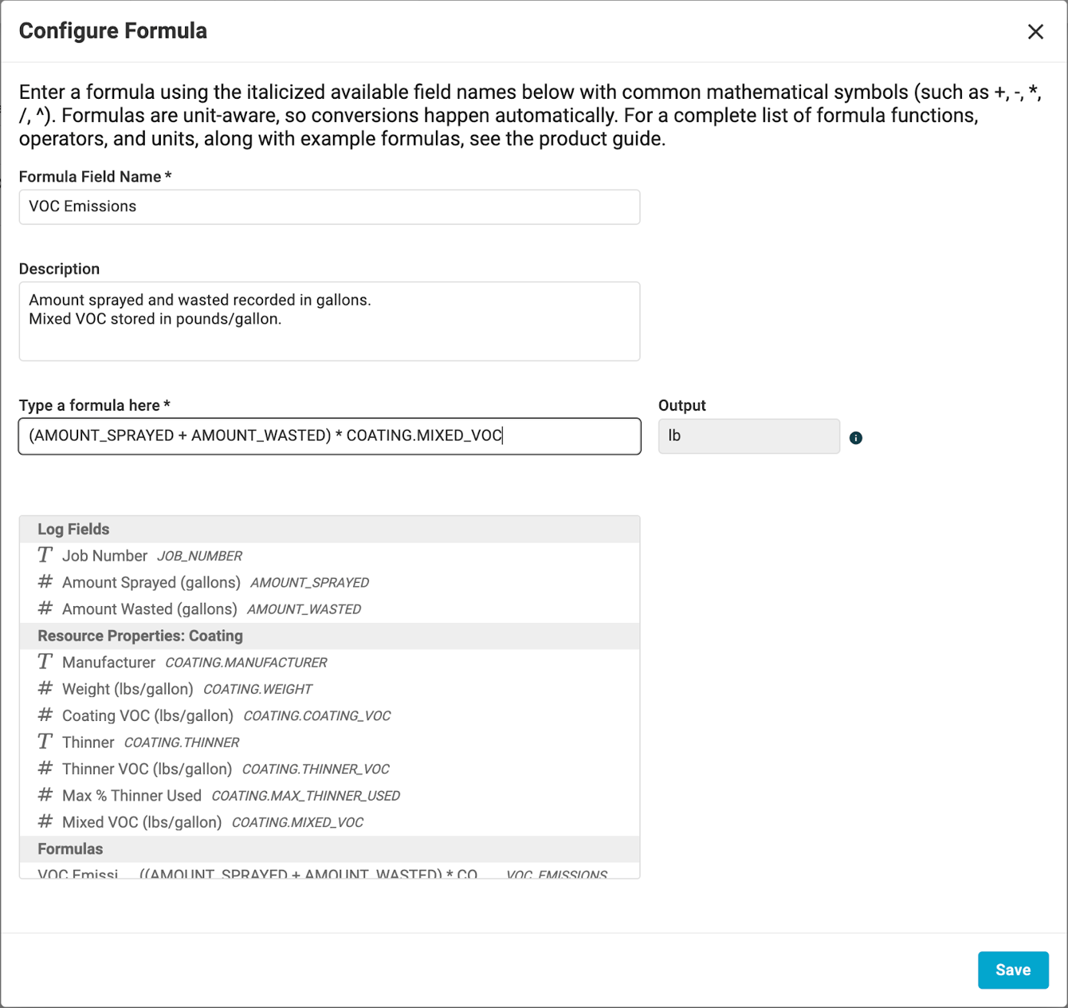Click the text icon next to Manufacturer

click(45, 662)
